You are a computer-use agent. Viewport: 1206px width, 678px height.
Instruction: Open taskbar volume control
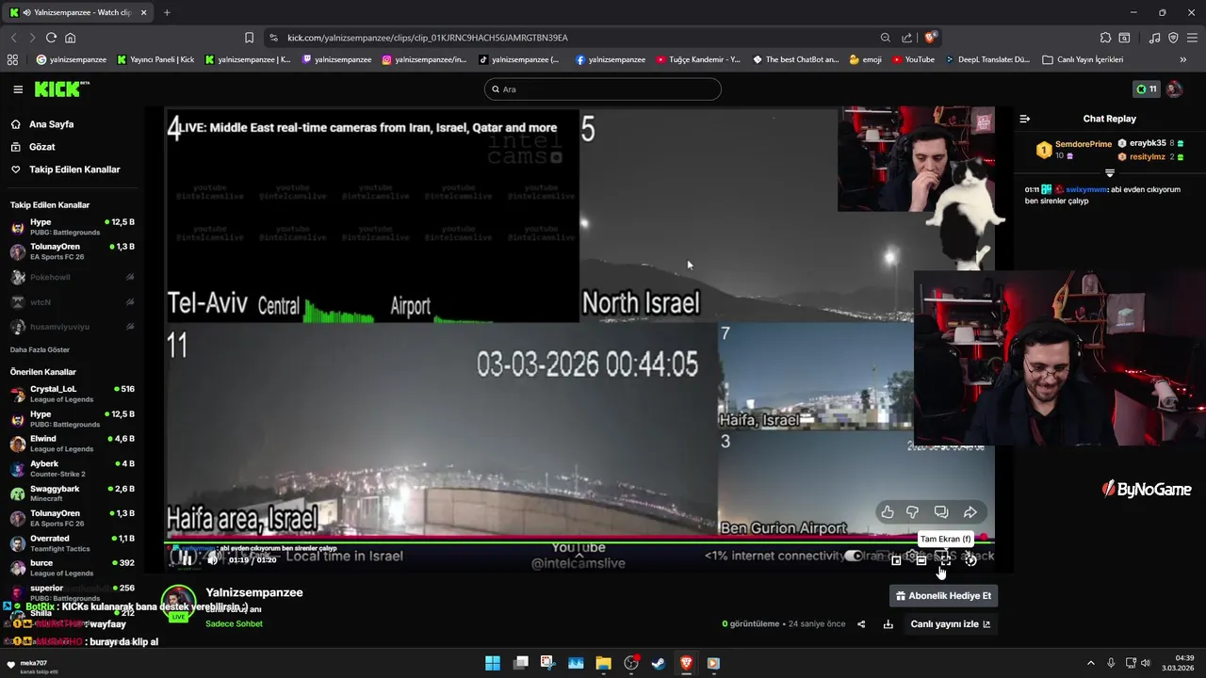tap(1146, 663)
